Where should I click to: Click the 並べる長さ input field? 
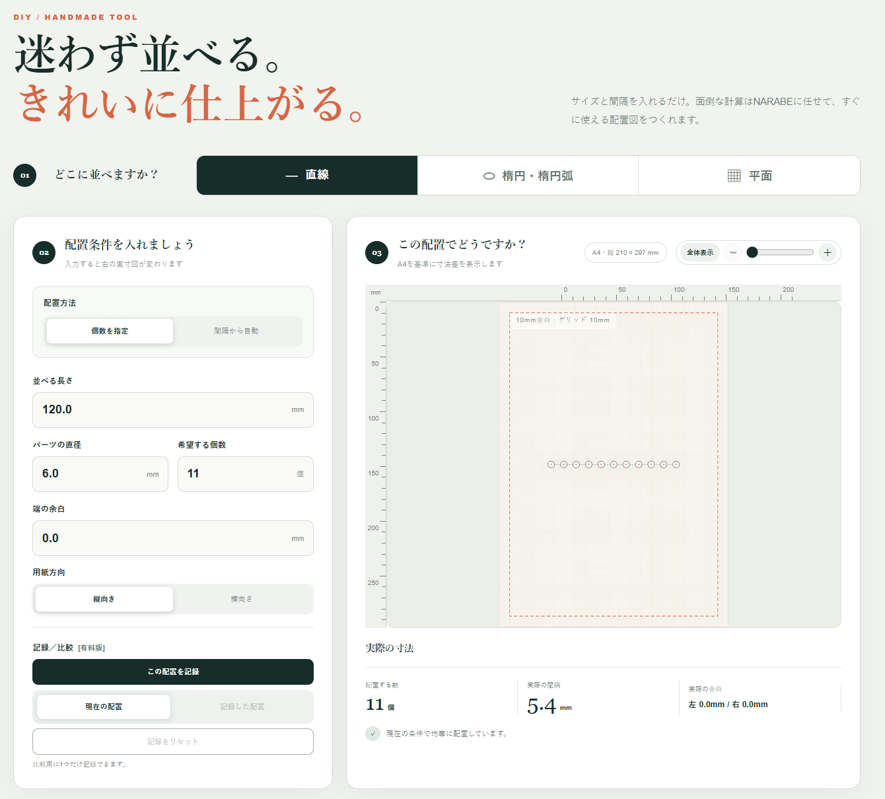(173, 410)
